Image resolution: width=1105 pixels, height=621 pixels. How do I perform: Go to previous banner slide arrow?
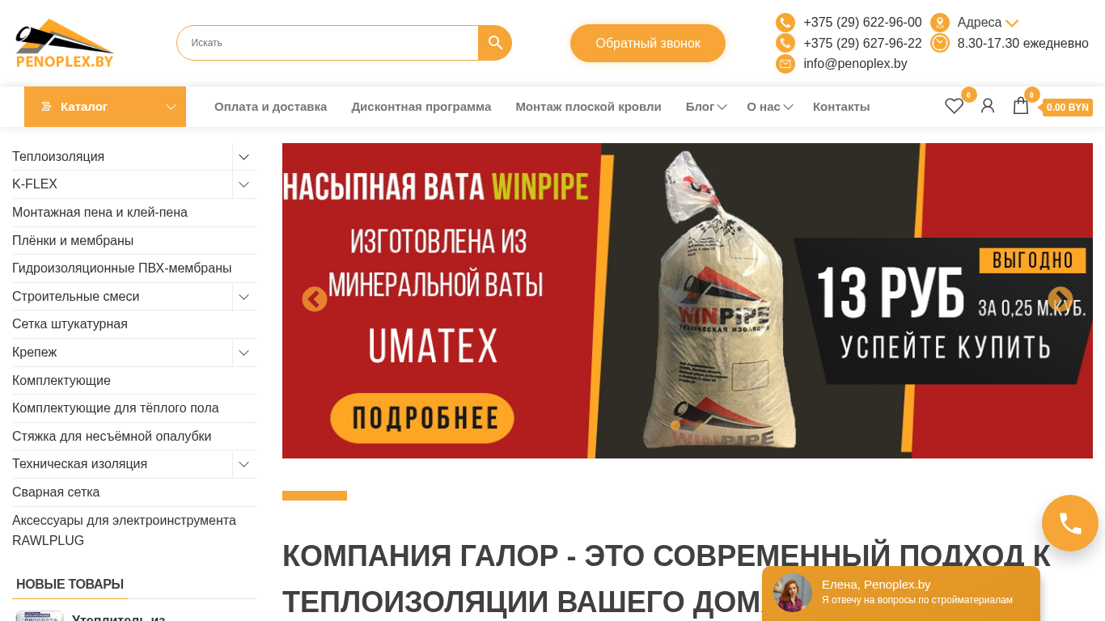(x=315, y=299)
